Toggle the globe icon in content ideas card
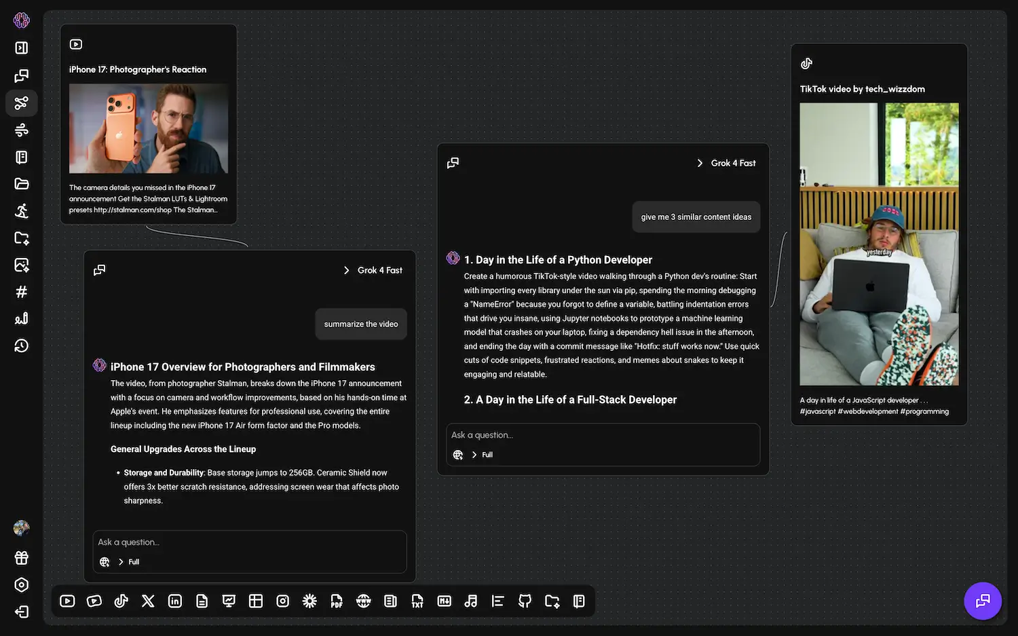 tap(457, 454)
